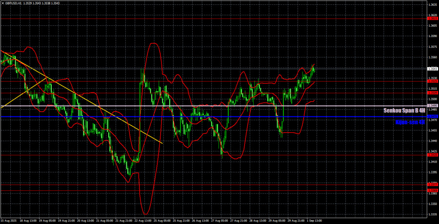Image resolution: width=439 pixels, height=224 pixels.
Task: Click the 1.3440 price scale label
Action: point(432,141)
